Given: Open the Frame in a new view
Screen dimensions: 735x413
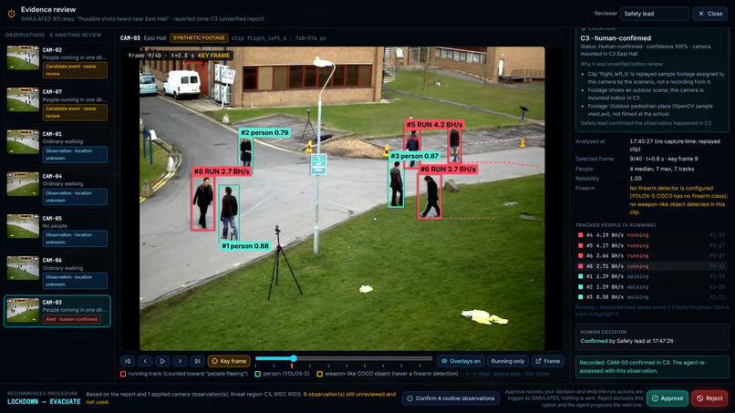Looking at the screenshot, I should pyautogui.click(x=548, y=361).
